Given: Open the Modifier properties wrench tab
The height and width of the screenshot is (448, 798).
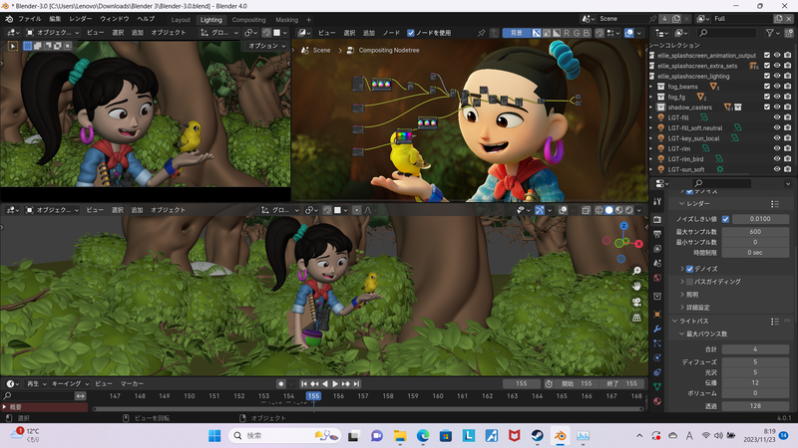Looking at the screenshot, I should [657, 329].
